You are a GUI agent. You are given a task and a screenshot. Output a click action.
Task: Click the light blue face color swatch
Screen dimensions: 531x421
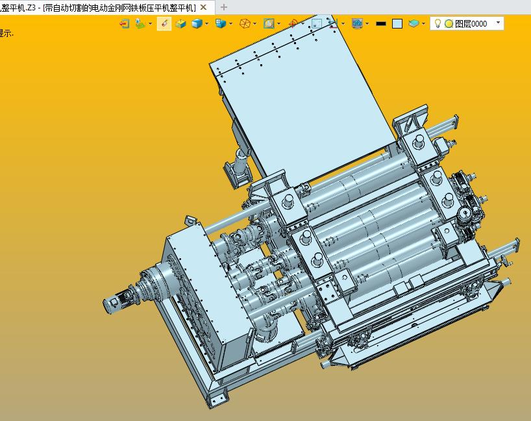tap(397, 24)
